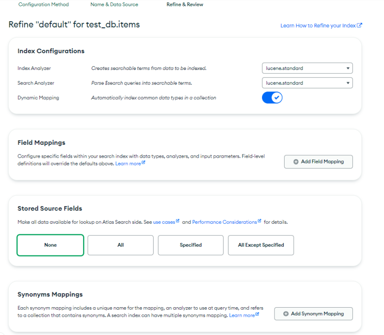Open the Index Analyzer dropdown

click(x=307, y=69)
